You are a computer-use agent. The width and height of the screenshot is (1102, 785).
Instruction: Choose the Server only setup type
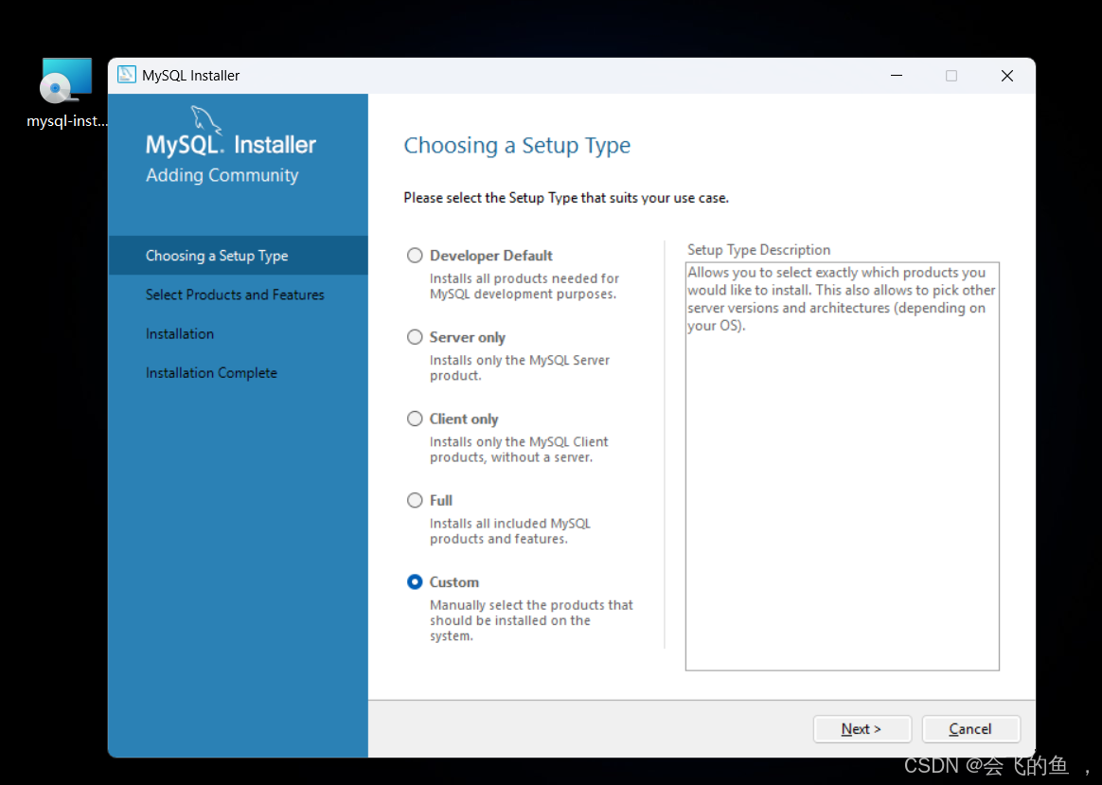coord(415,336)
